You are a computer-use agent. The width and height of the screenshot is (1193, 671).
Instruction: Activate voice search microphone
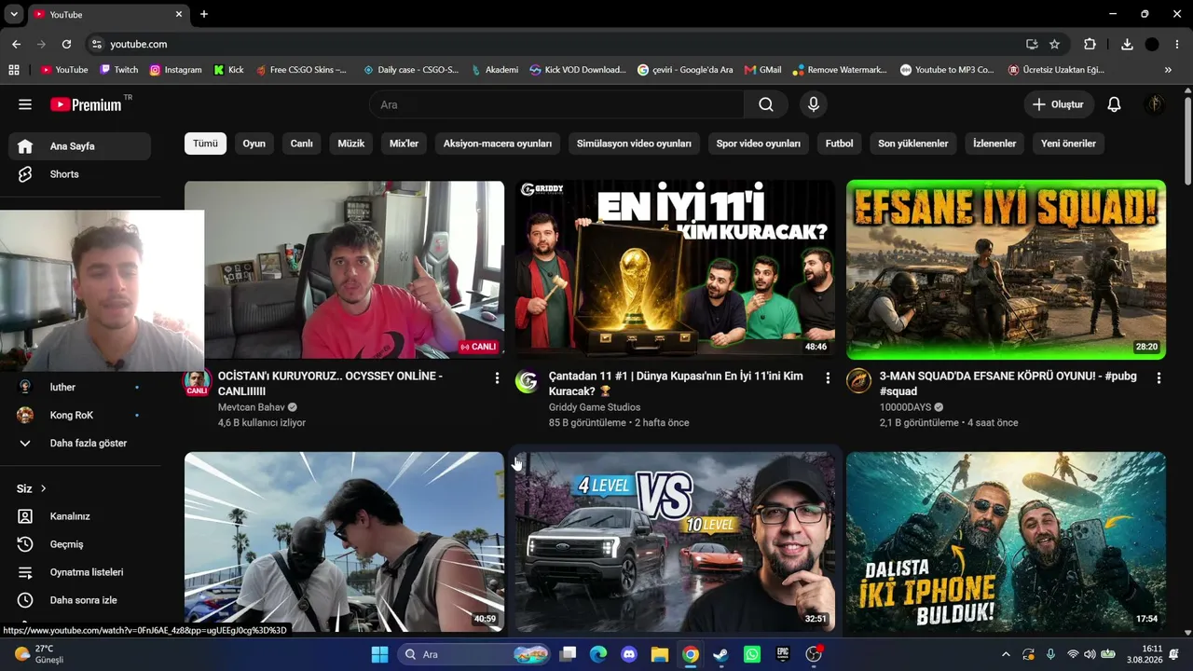point(814,104)
